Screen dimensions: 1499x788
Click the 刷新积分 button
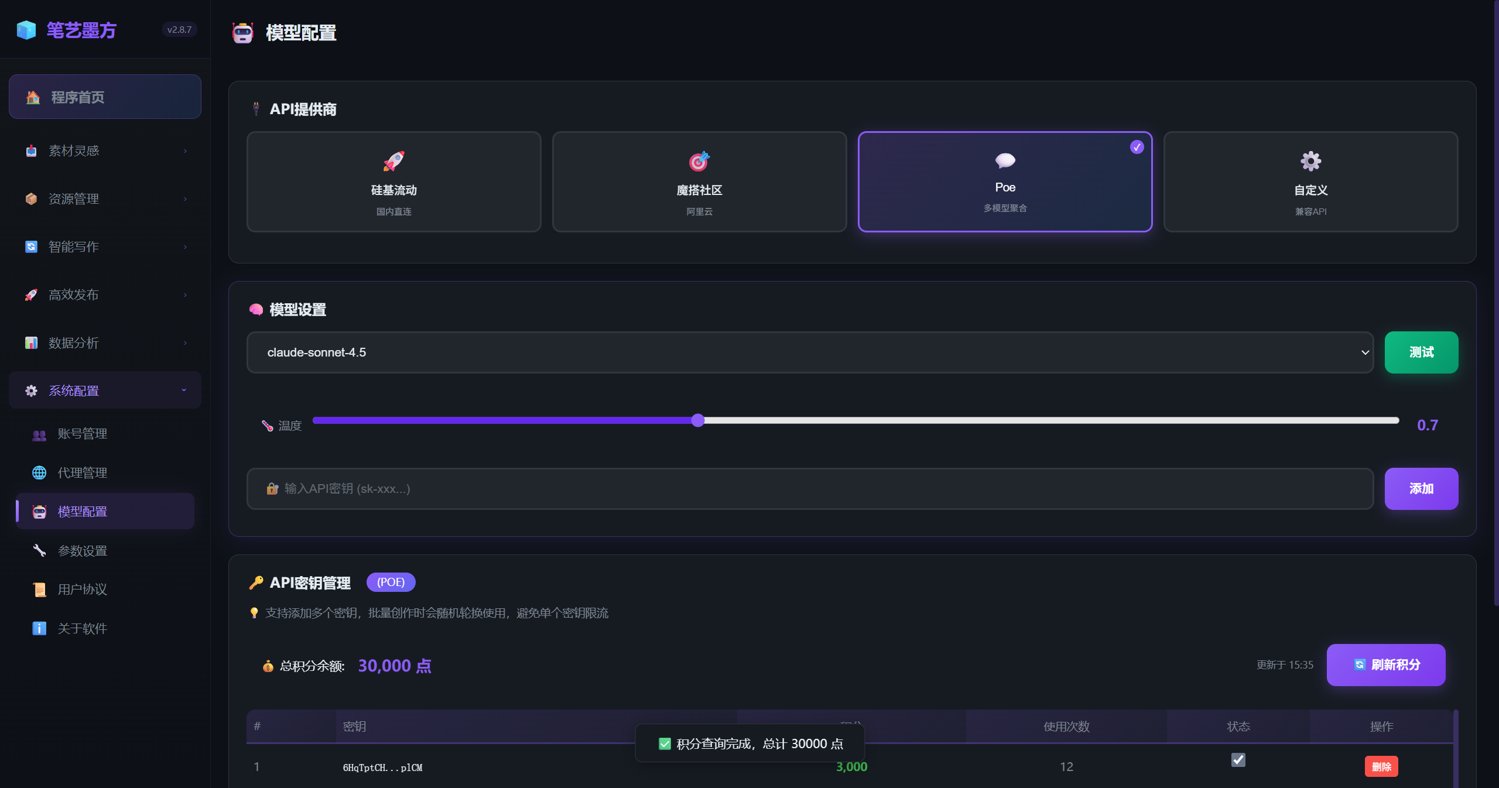coord(1385,665)
